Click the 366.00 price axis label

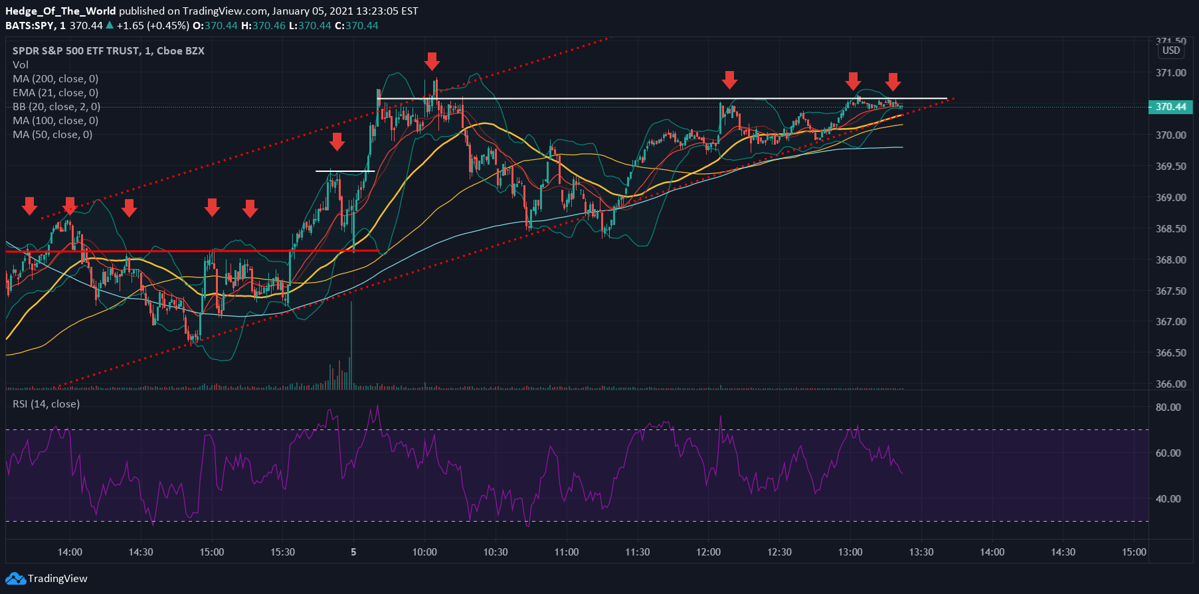tap(1171, 384)
